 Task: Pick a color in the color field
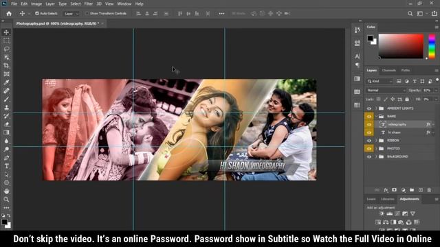(x=401, y=46)
